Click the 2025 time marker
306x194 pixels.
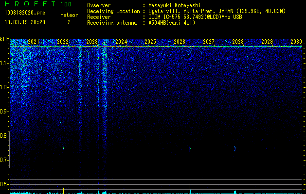pos(150,41)
